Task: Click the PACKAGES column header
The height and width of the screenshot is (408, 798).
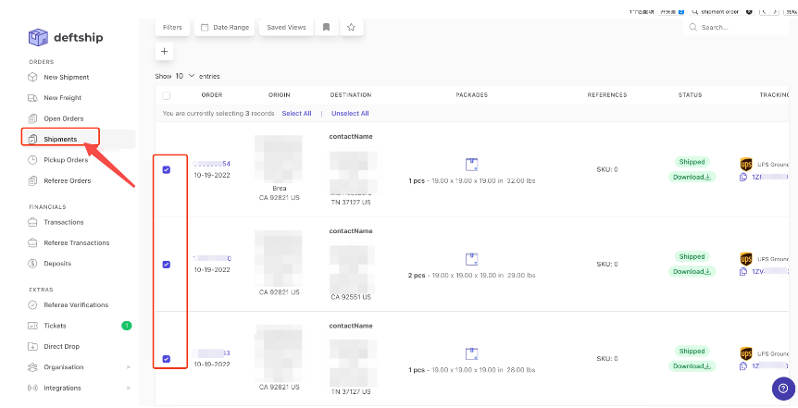Action: coord(472,95)
